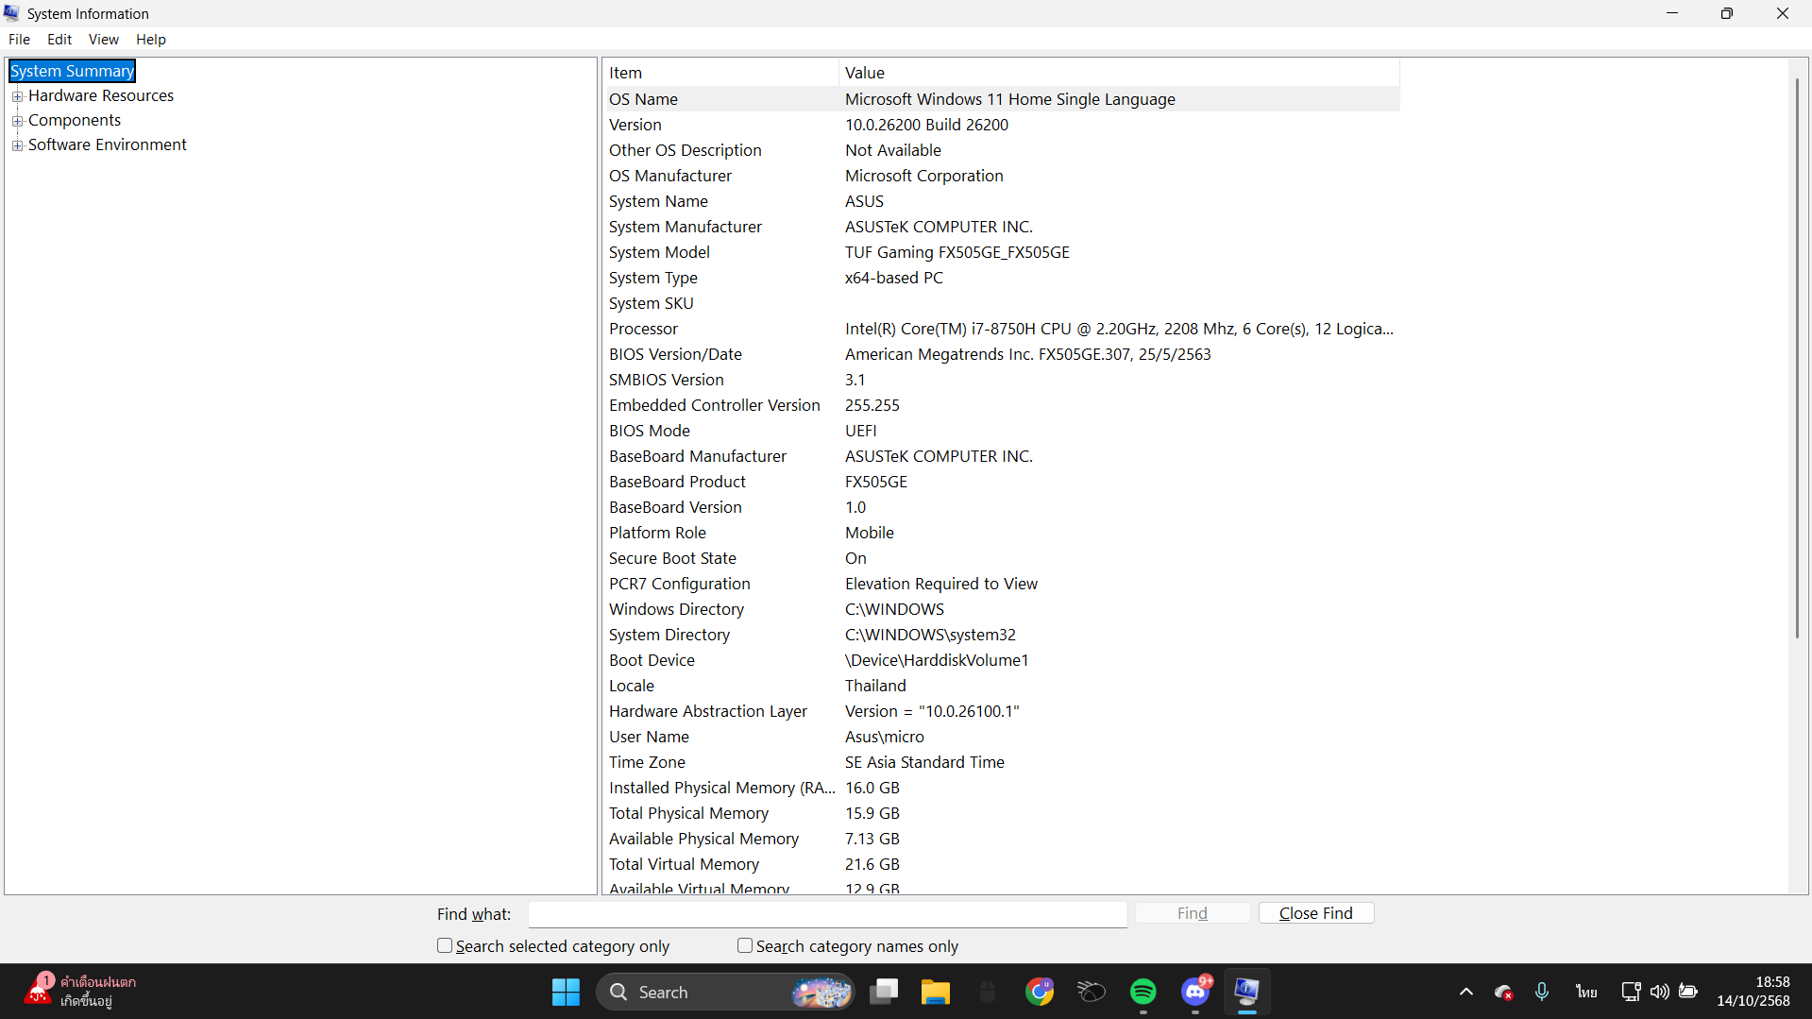The image size is (1812, 1019).
Task: Open the dark app icon beside File Explorer
Action: click(988, 992)
